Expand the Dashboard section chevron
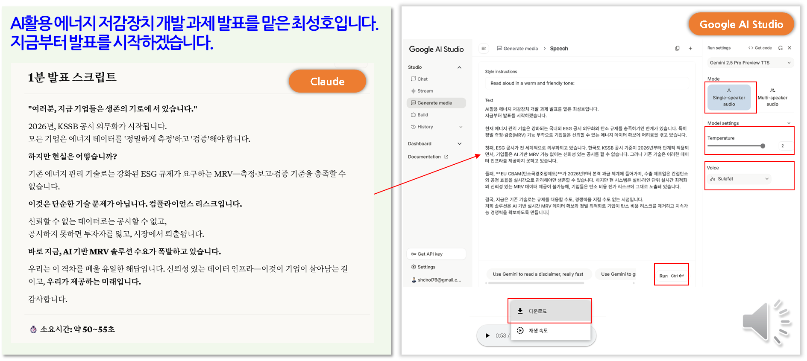 pyautogui.click(x=460, y=144)
